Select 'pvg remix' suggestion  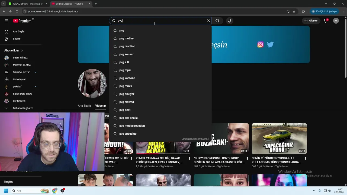(x=160, y=86)
